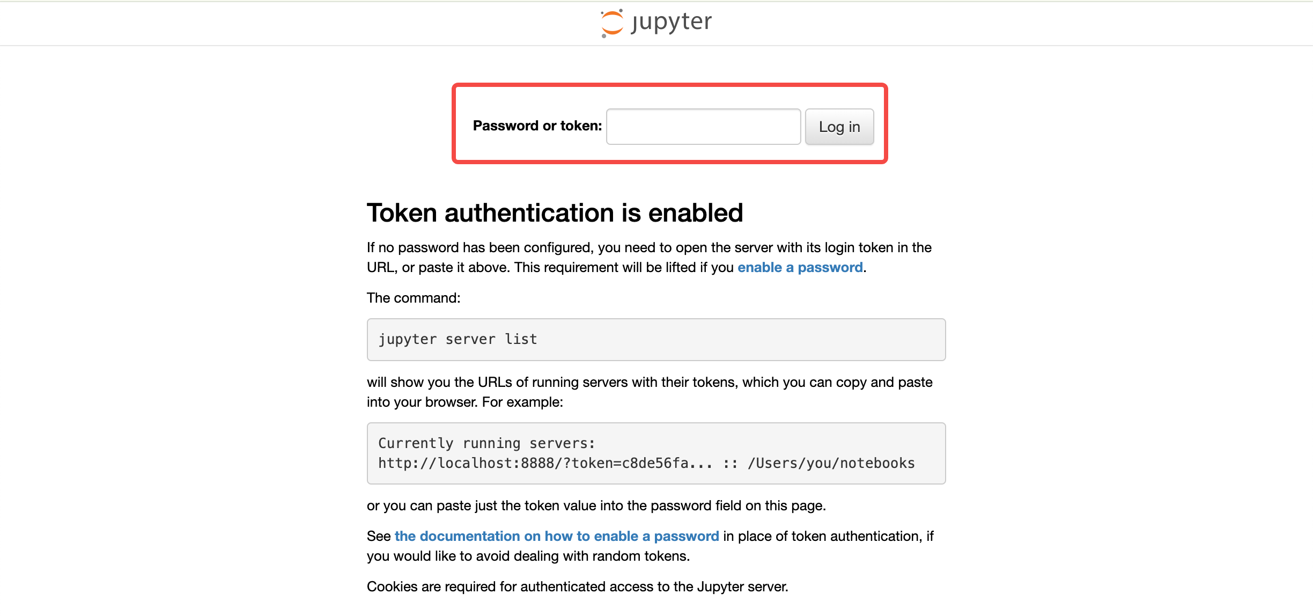Follow the documentation link on enabling a password
This screenshot has width=1313, height=616.
tap(556, 536)
